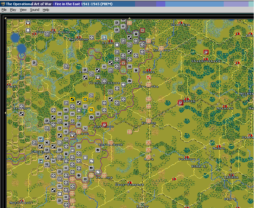The height and width of the screenshot is (208, 254).
Task: Click the objective flag at Shakhovskaya
Action: pyautogui.click(x=206, y=59)
